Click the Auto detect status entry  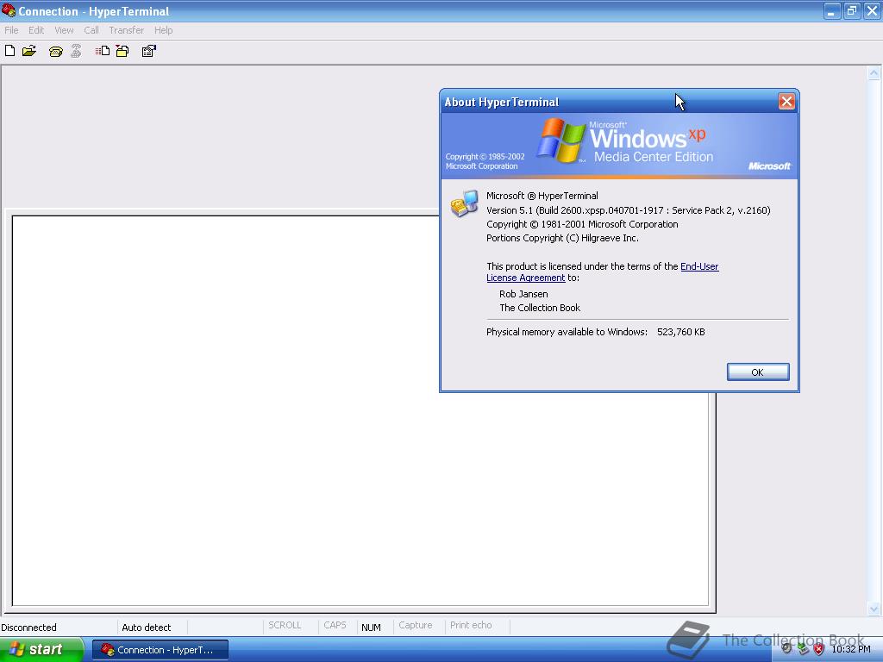pos(147,628)
